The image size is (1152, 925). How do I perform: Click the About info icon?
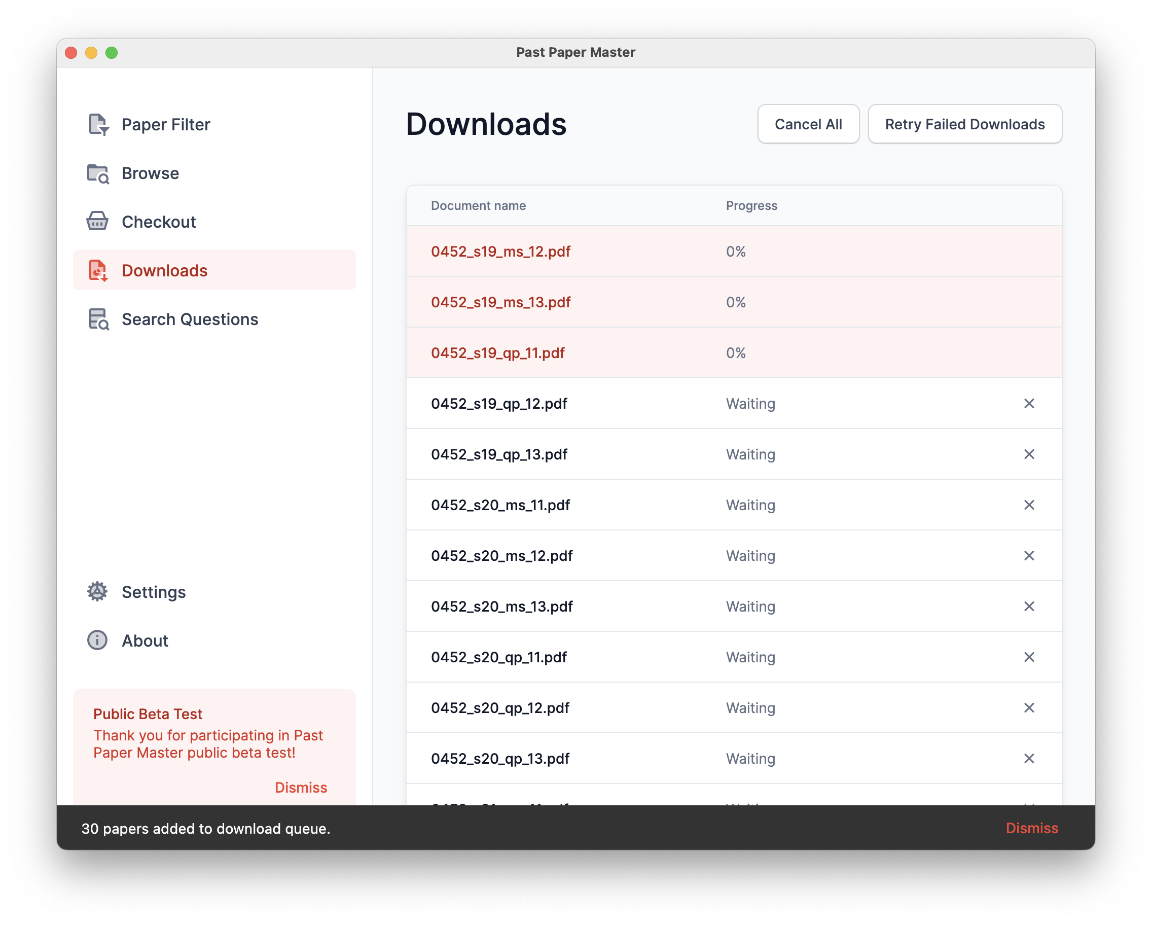(98, 641)
